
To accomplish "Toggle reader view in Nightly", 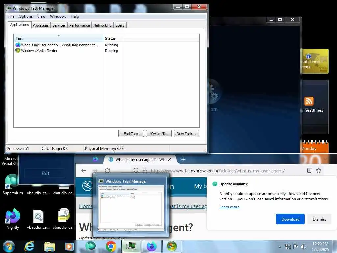I will point(309,171).
